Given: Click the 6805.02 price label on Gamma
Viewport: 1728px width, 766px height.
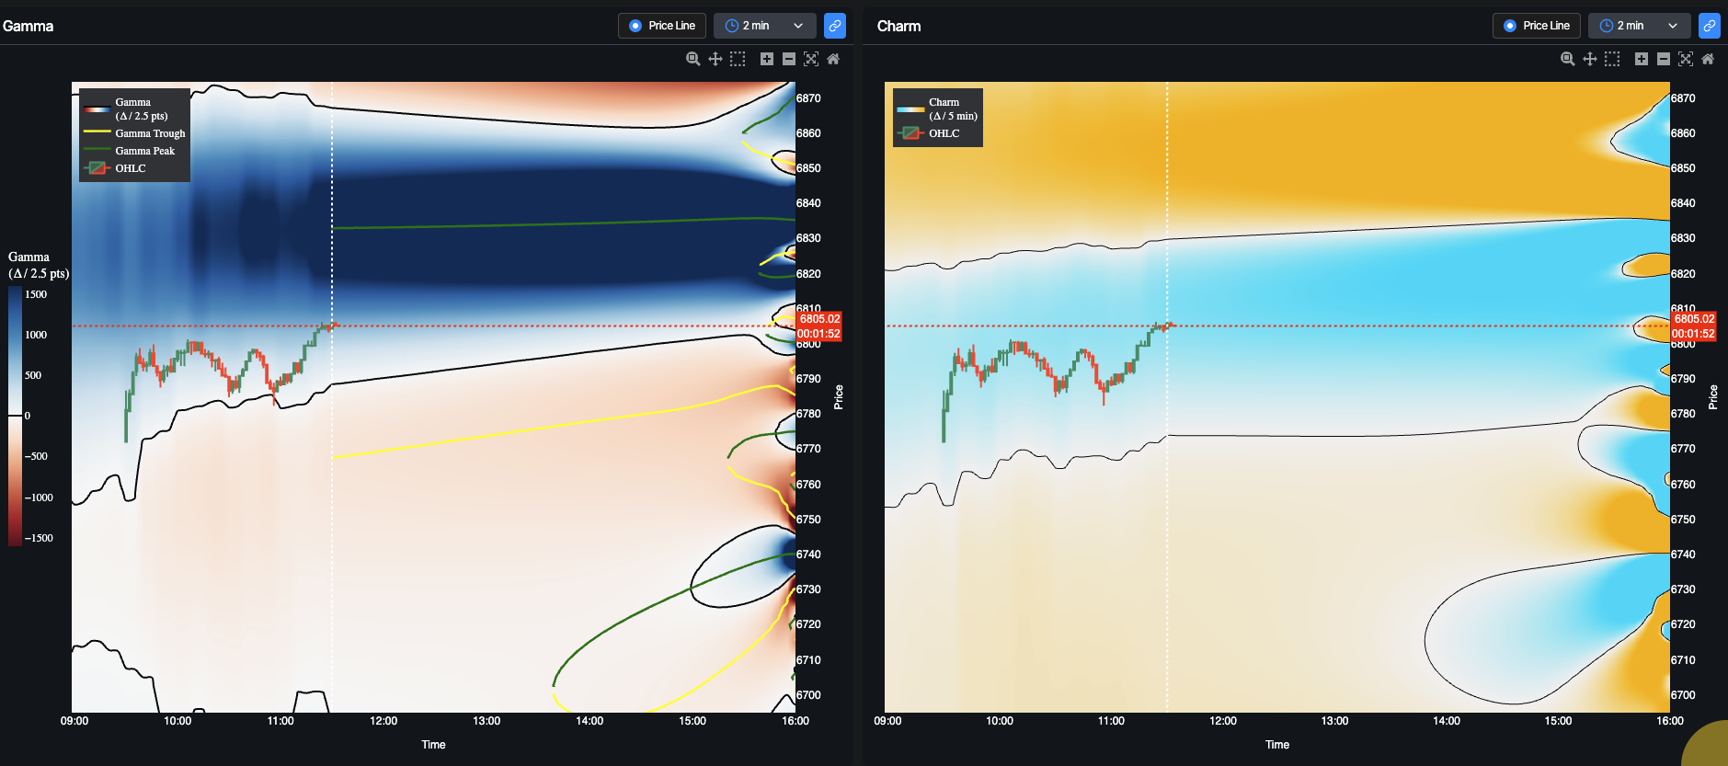Looking at the screenshot, I should (x=819, y=319).
